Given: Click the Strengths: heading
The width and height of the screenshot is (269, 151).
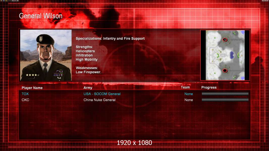Looking at the screenshot, I should 84,47.
